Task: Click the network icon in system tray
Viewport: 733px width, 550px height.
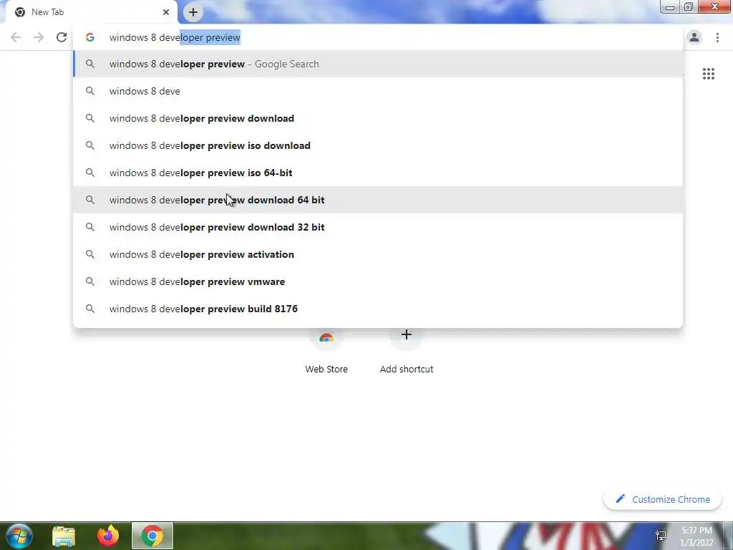Action: (x=661, y=536)
